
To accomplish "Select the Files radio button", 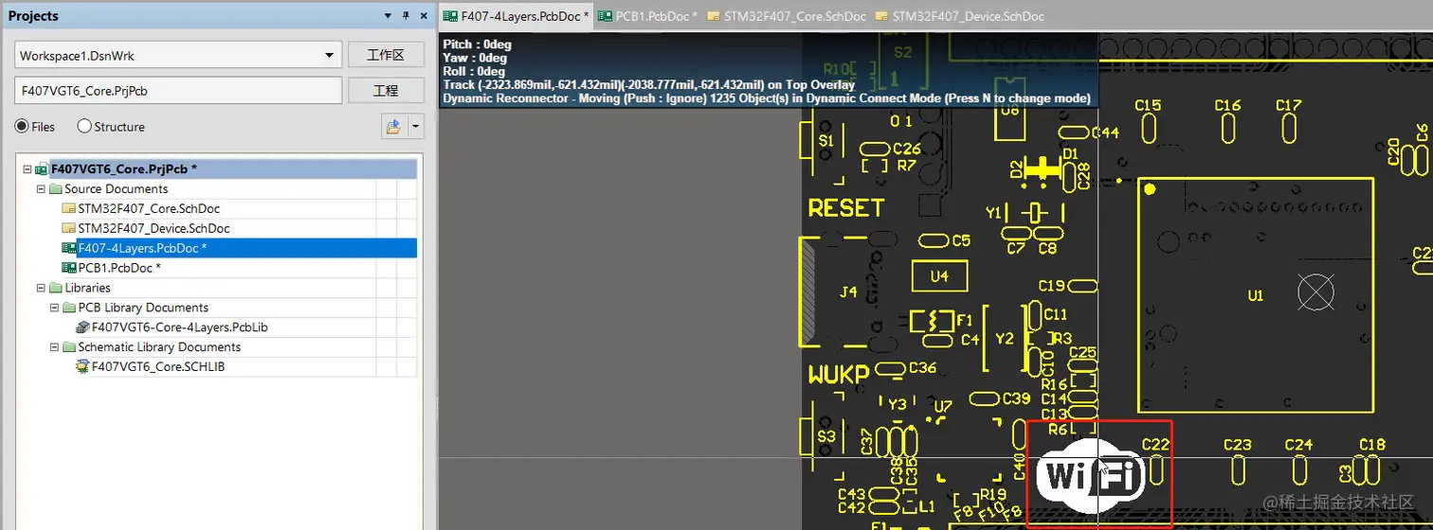I will click(x=21, y=126).
